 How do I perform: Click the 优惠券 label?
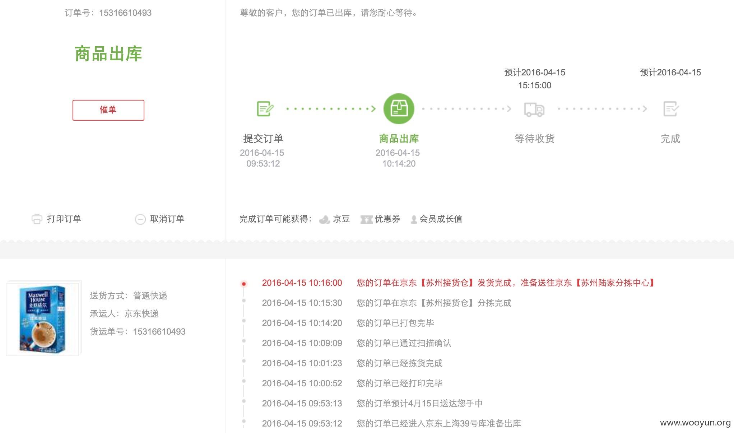click(387, 219)
